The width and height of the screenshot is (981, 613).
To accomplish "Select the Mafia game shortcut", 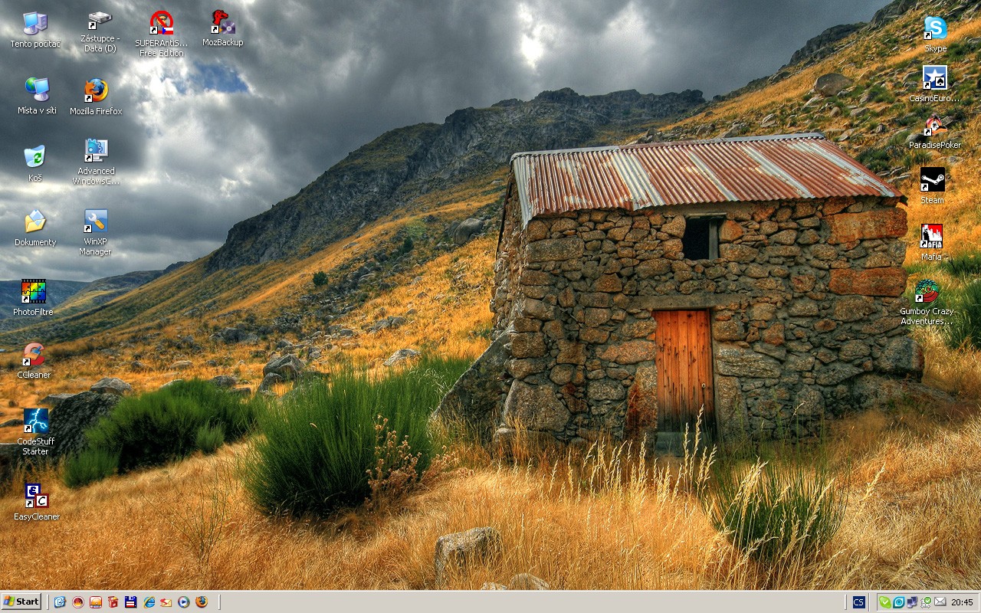I will click(x=931, y=237).
